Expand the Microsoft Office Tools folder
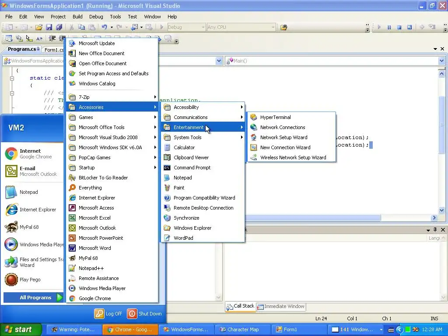 click(x=112, y=127)
